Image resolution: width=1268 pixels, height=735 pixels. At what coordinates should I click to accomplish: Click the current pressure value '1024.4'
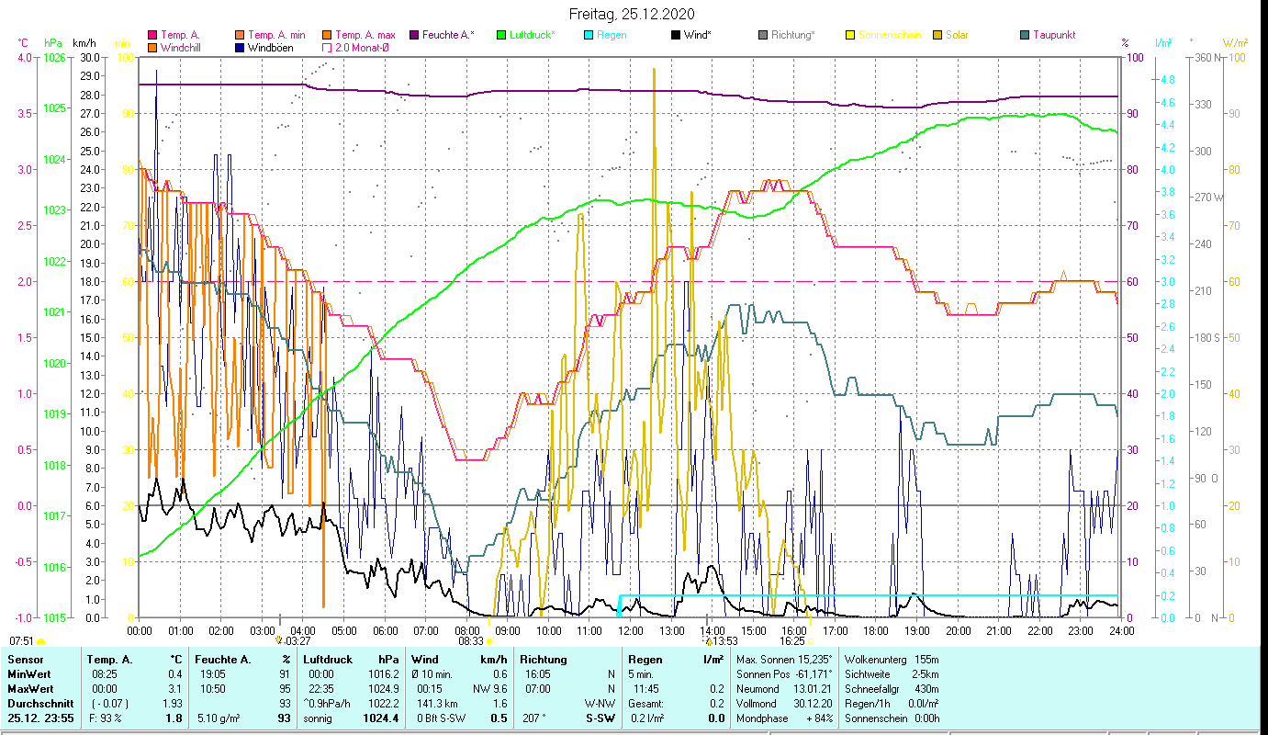(x=380, y=718)
